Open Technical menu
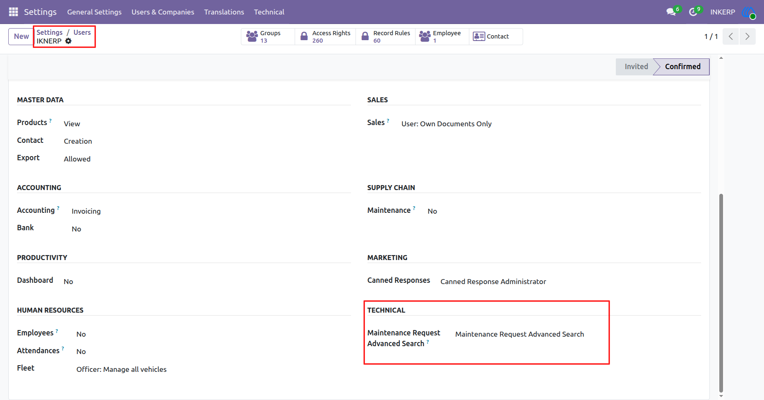 [x=269, y=12]
